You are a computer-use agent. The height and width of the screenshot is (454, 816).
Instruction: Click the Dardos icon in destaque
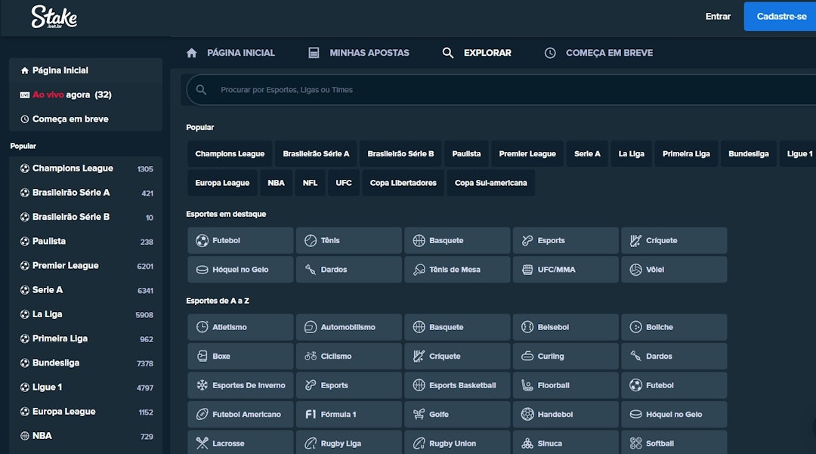[x=311, y=270]
